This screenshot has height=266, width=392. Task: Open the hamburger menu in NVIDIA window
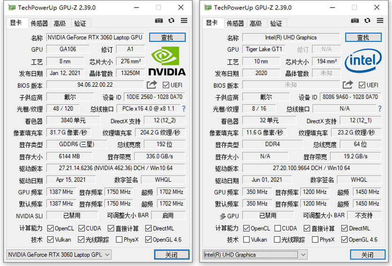click(184, 21)
